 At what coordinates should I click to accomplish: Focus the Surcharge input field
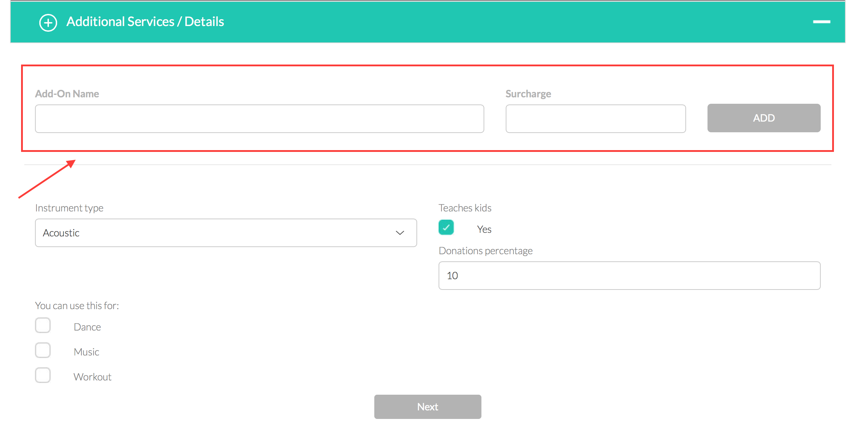[596, 119]
